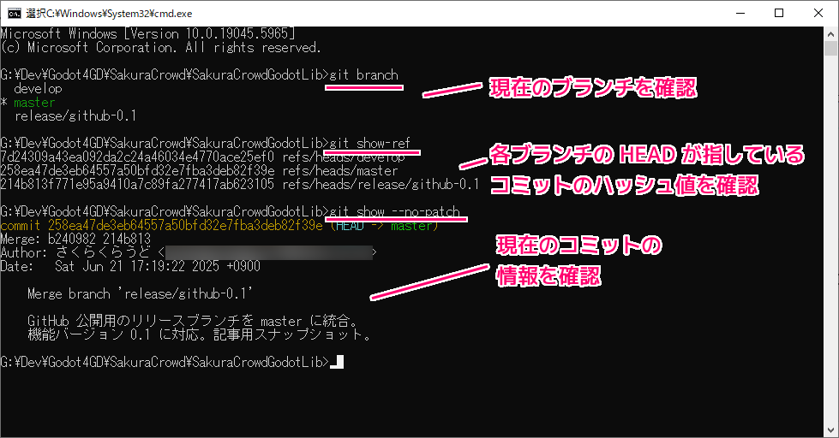
Task: Click the 'git show --no-patch' command
Action: (398, 211)
